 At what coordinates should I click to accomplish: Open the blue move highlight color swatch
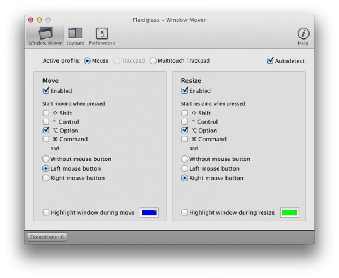149,212
